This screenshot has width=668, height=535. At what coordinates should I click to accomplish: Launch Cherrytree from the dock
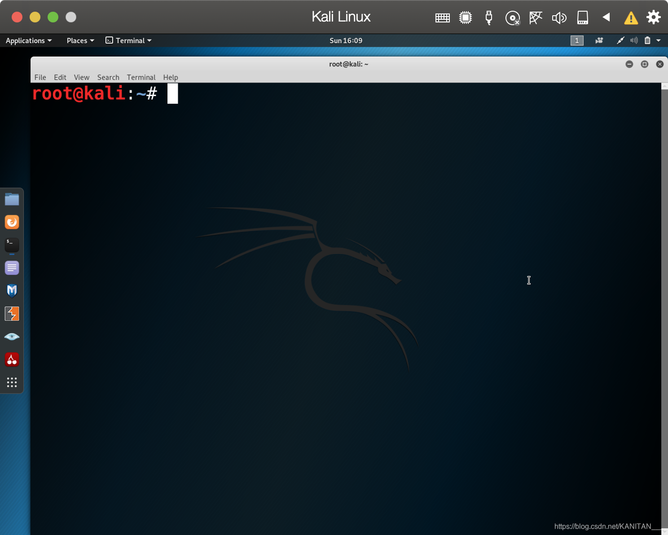pos(12,360)
